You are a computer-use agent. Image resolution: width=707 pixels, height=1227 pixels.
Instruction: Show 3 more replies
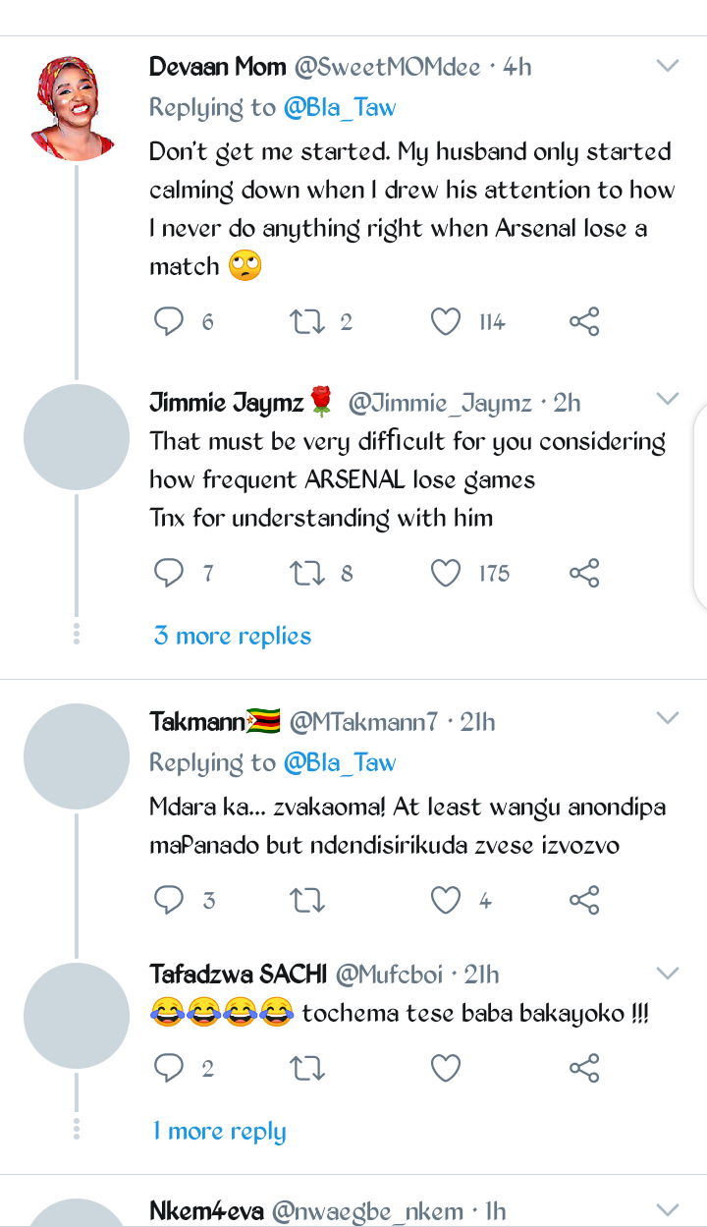pos(233,636)
